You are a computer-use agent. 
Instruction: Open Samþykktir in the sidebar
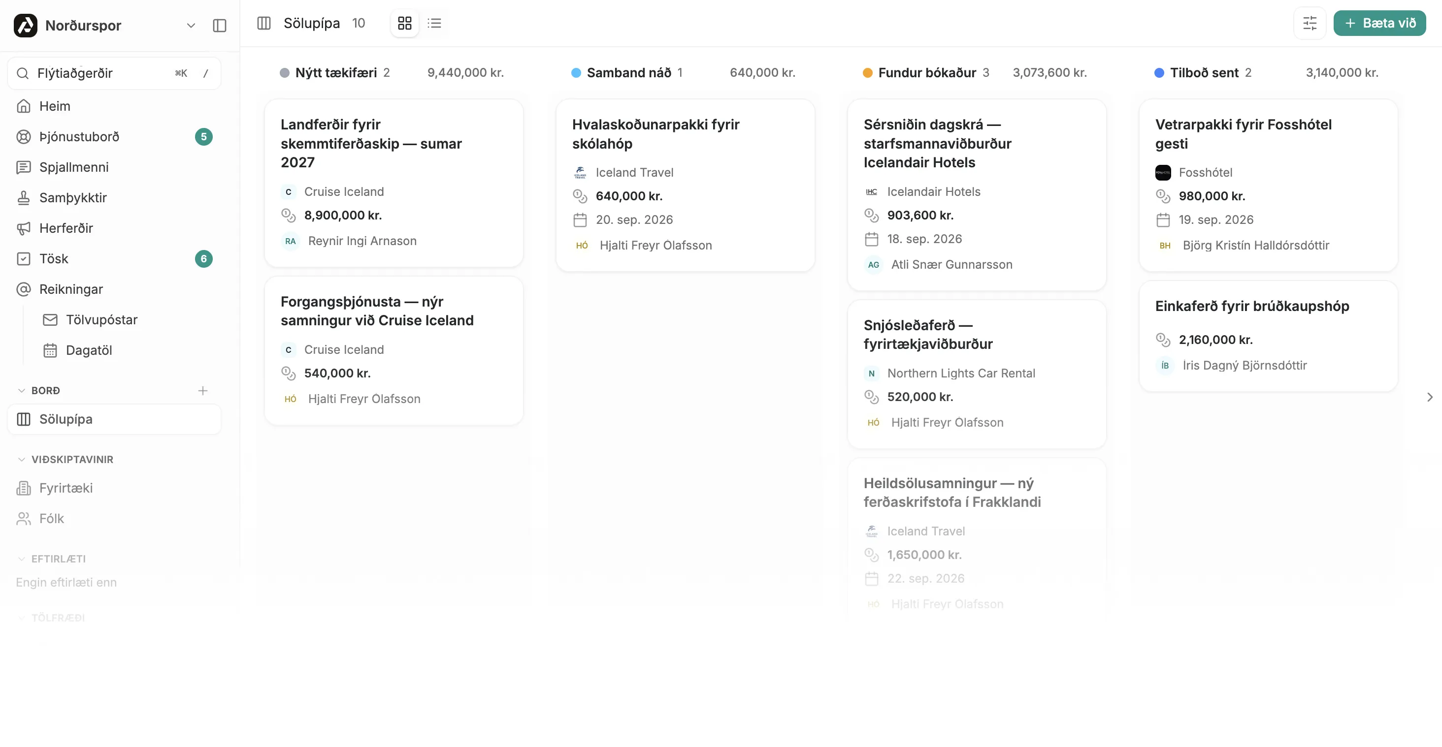[x=114, y=198]
